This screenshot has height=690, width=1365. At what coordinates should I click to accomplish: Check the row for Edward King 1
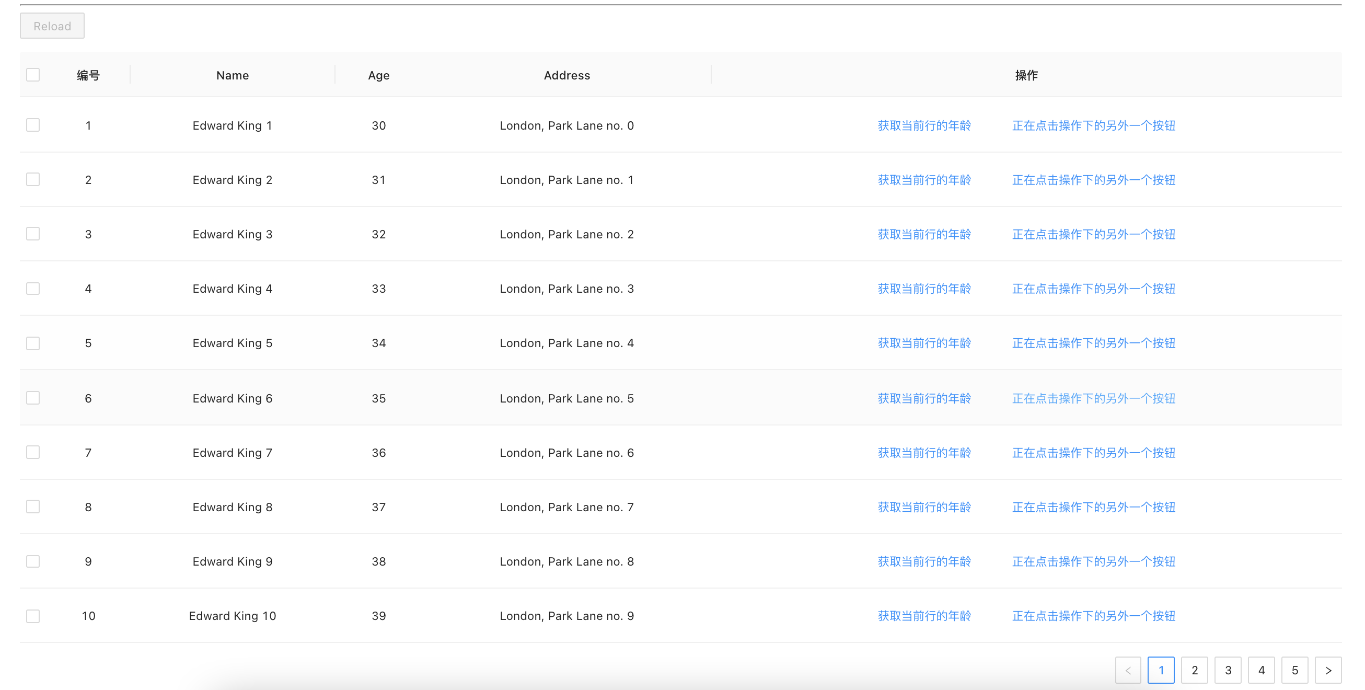point(33,125)
